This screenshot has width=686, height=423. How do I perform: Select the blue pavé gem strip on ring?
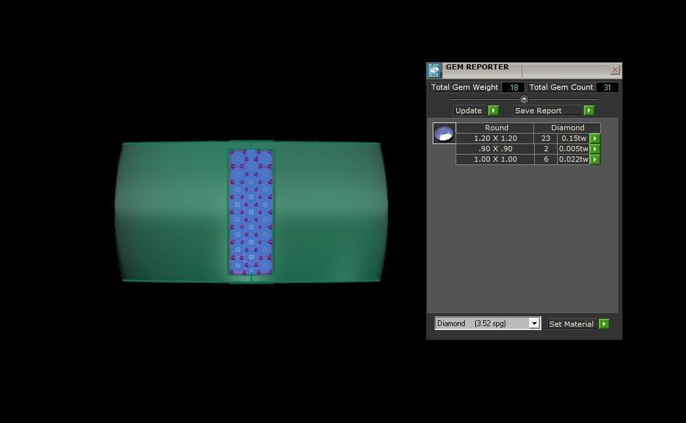click(251, 212)
